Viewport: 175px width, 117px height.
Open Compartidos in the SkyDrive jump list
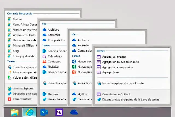82,50
